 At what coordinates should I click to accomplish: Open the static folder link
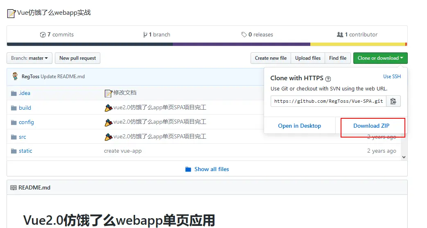coord(25,151)
